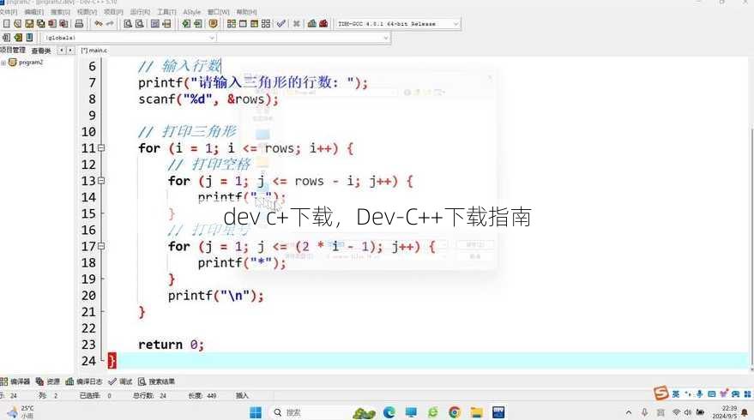The width and height of the screenshot is (754, 420).
Task: Click the Save All toolbar icon
Action: coord(41,23)
